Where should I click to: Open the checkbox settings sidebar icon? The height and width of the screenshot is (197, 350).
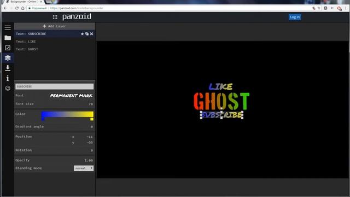pos(8,48)
